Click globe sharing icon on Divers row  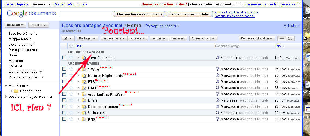[x=217, y=100]
